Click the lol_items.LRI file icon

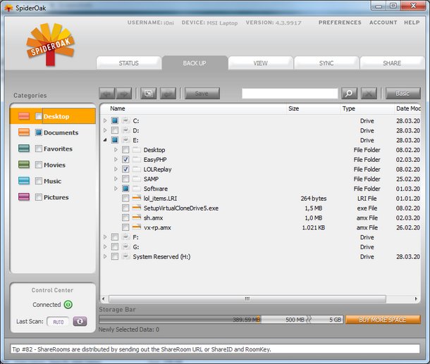[x=137, y=198]
